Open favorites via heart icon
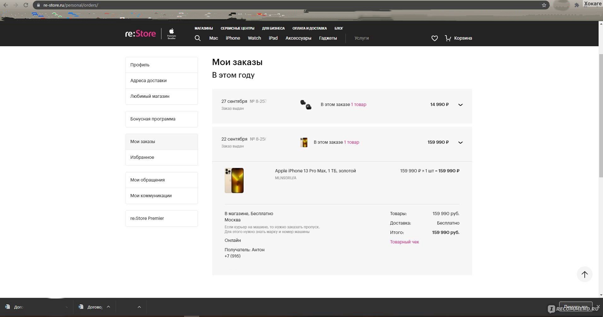 434,38
